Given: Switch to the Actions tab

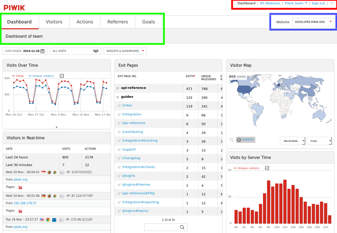Looking at the screenshot, I should (x=85, y=22).
